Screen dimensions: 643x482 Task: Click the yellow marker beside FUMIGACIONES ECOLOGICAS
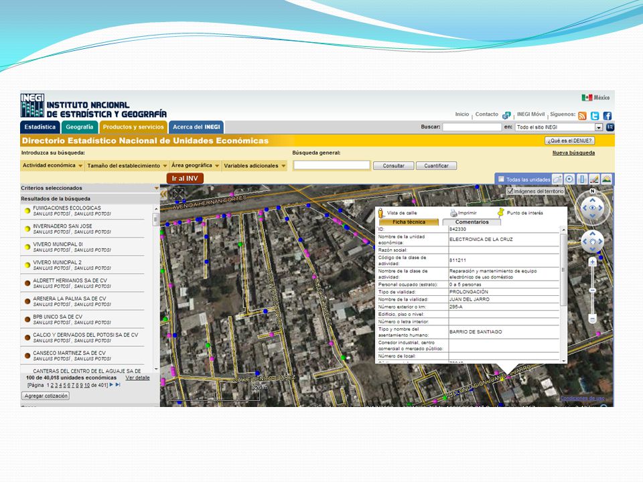pos(27,211)
